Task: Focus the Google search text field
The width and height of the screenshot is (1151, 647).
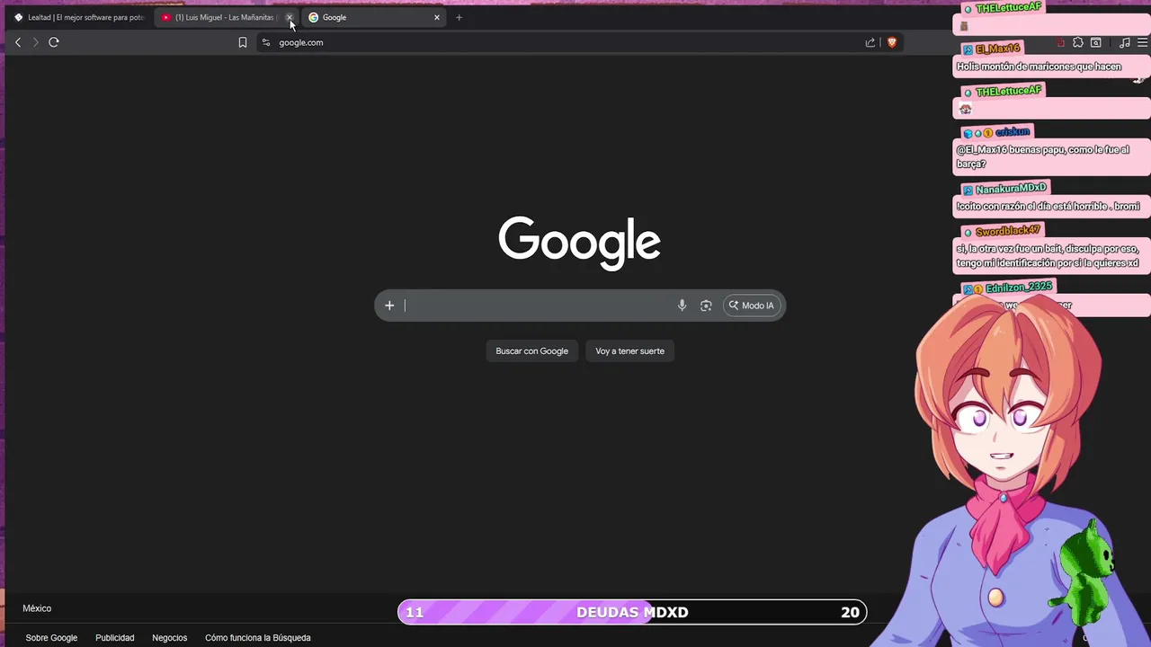Action: 538,306
